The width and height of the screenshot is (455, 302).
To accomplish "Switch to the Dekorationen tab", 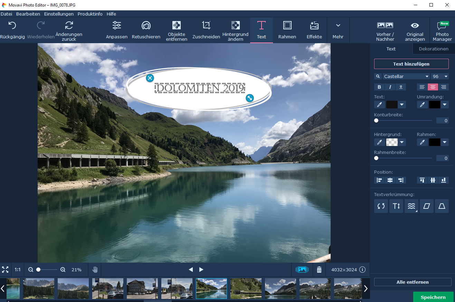I will [434, 49].
